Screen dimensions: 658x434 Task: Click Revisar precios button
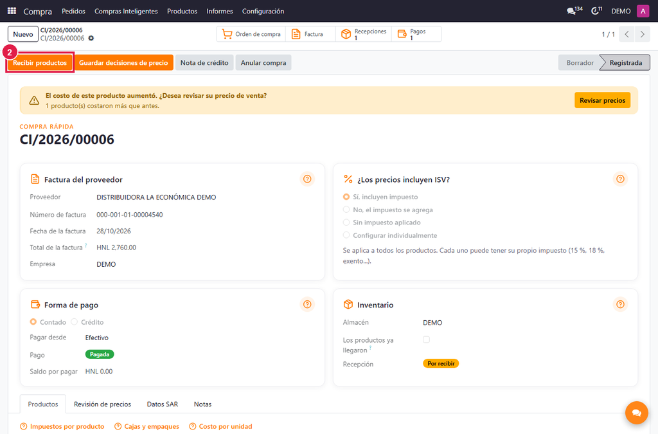click(x=602, y=100)
